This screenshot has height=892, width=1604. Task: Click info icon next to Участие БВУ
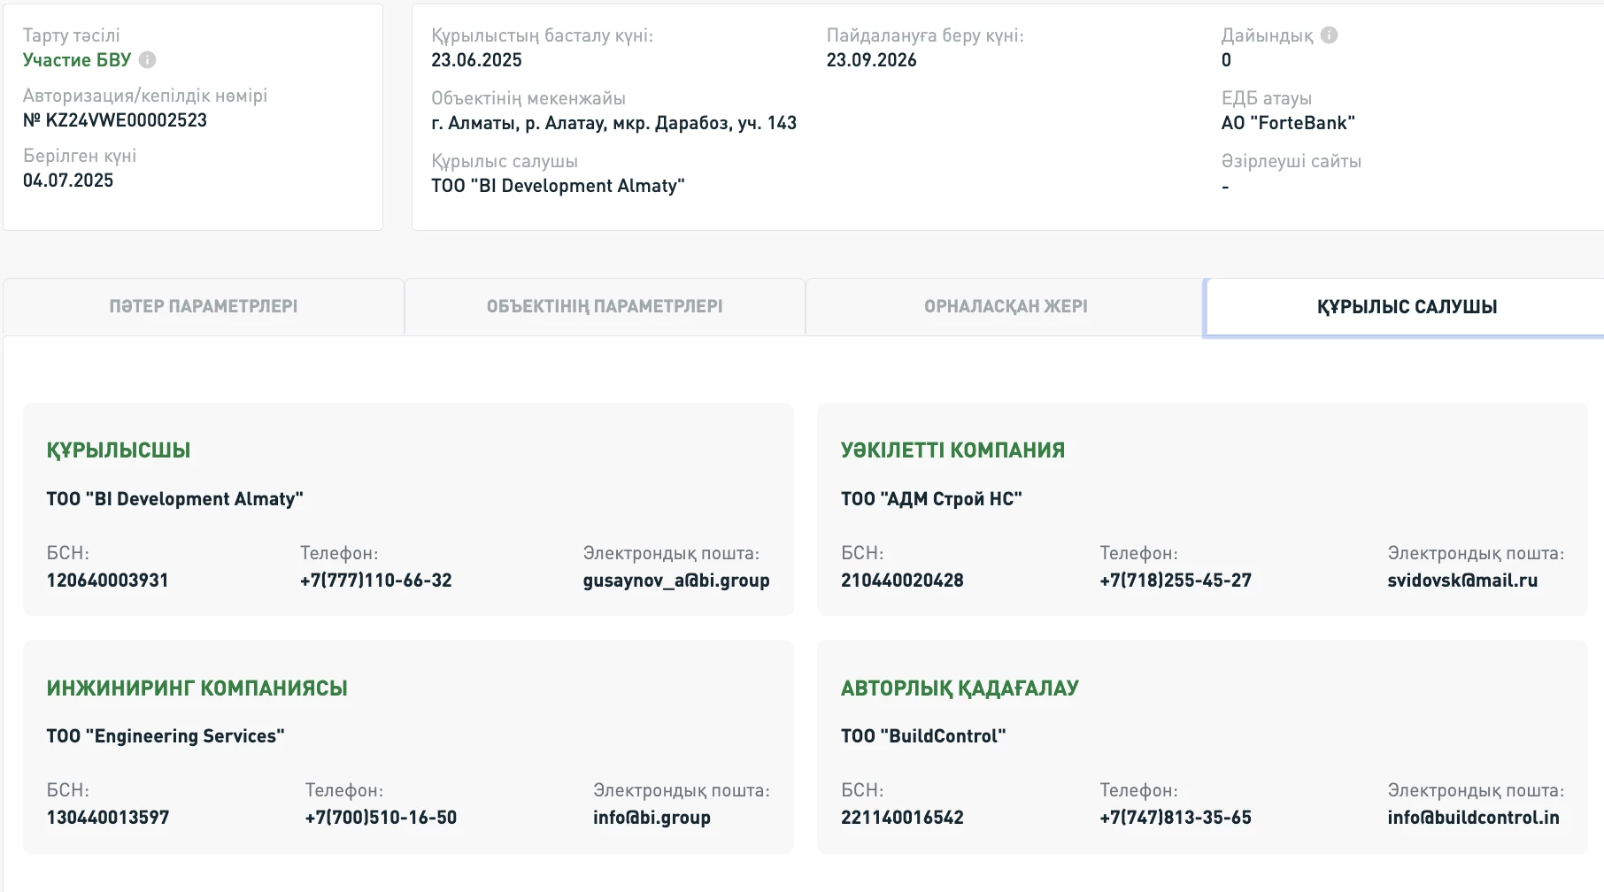click(x=148, y=60)
